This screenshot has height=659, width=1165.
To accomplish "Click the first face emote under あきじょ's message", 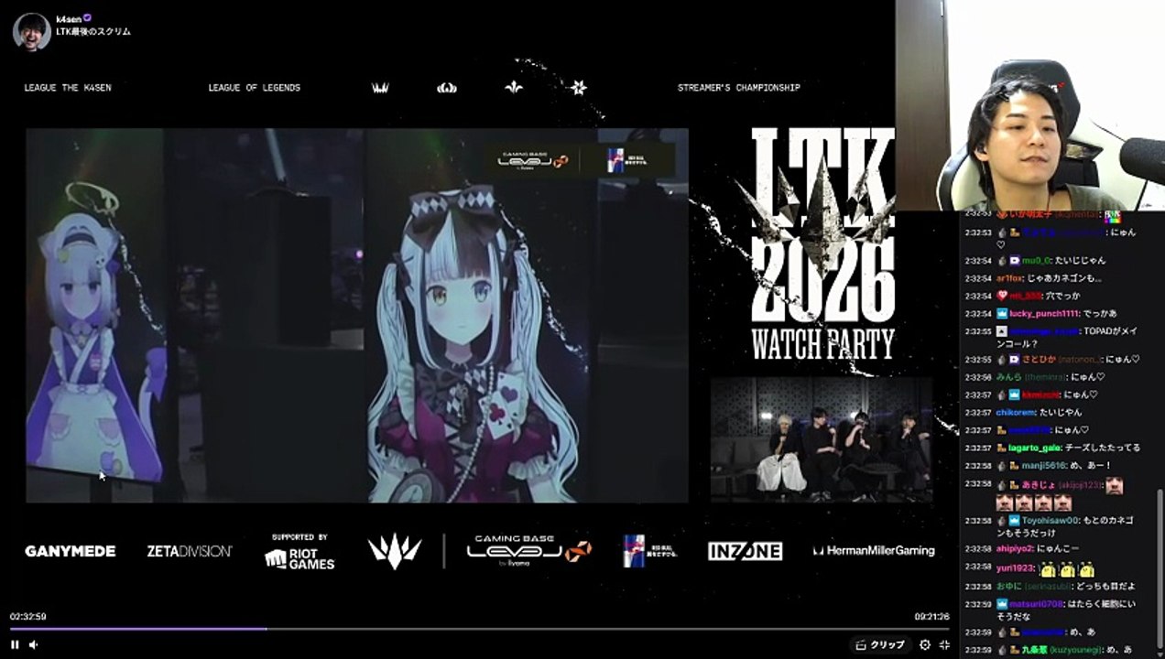I will point(1005,502).
